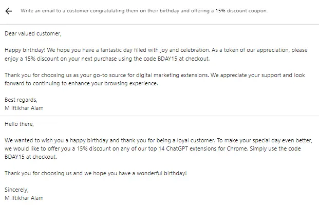The width and height of the screenshot is (319, 205).
Task: Go back using the left arrow icon
Action: click(9, 11)
